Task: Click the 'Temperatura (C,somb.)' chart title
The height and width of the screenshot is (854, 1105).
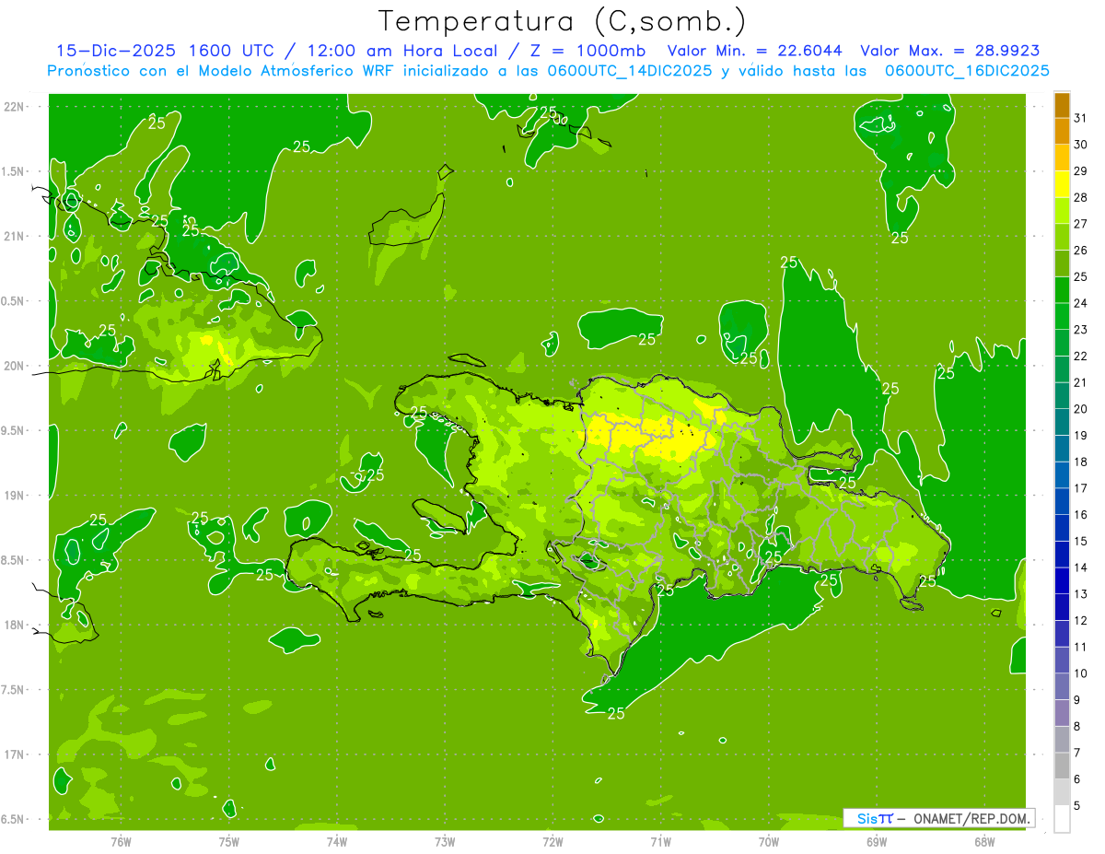Action: point(563,20)
